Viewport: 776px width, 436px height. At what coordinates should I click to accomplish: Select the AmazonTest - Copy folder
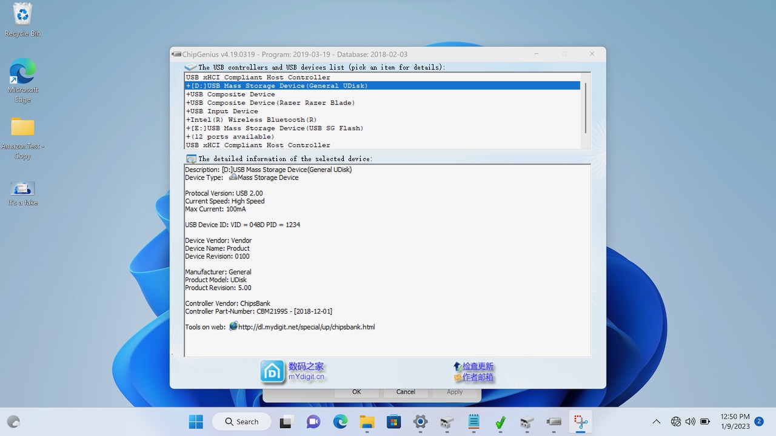[x=23, y=138]
